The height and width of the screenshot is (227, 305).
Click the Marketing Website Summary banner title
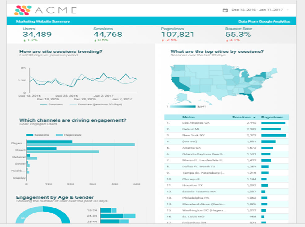click(43, 21)
